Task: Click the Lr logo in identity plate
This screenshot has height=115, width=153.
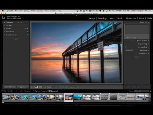Action: click(4, 18)
